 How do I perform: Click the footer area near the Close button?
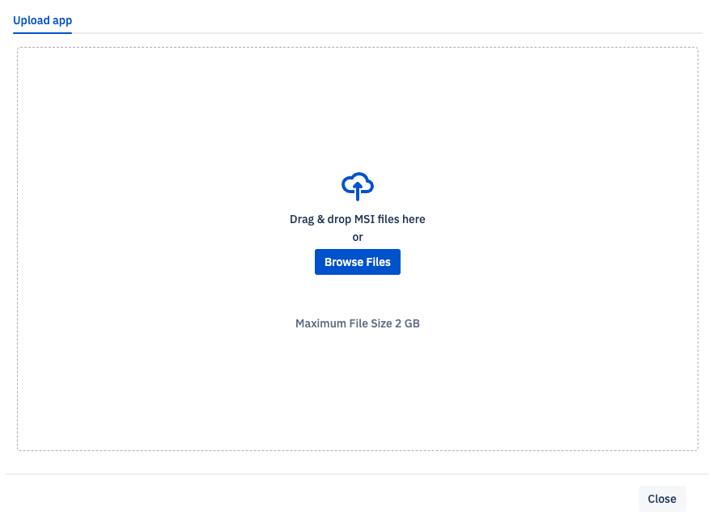[x=526, y=498]
